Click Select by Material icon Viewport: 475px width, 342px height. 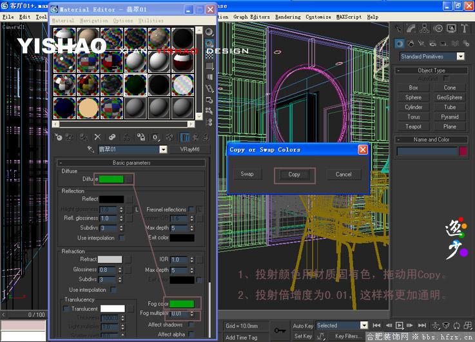click(209, 111)
